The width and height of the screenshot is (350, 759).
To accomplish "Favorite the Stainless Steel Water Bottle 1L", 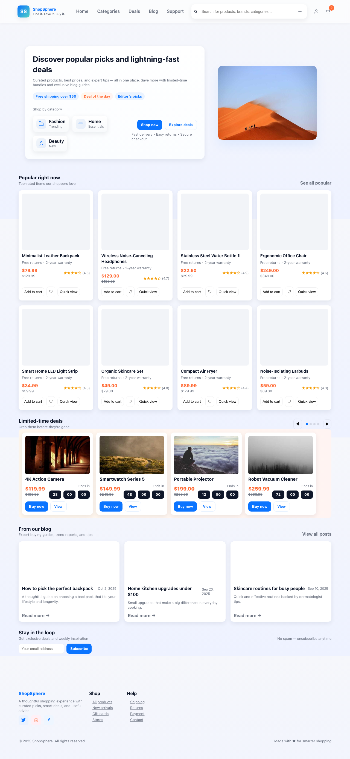I will [x=210, y=292].
